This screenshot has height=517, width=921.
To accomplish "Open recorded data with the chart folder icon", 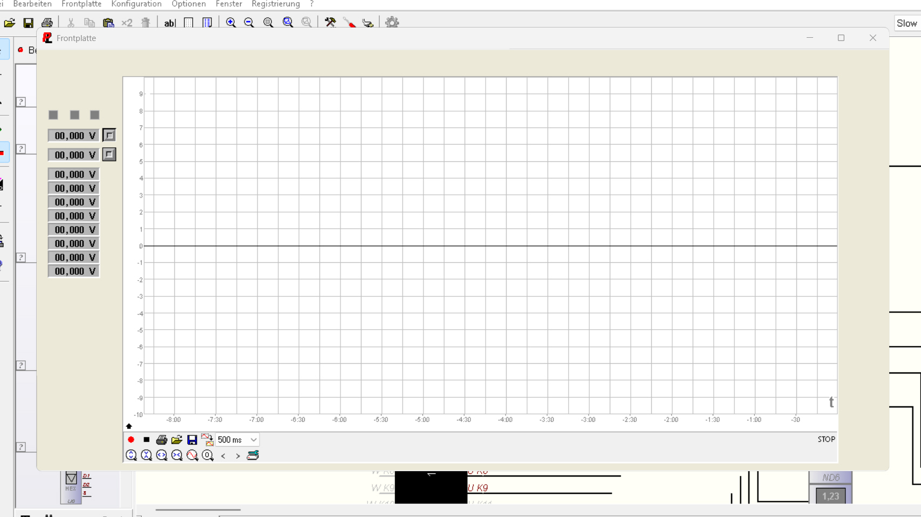I will pyautogui.click(x=176, y=440).
